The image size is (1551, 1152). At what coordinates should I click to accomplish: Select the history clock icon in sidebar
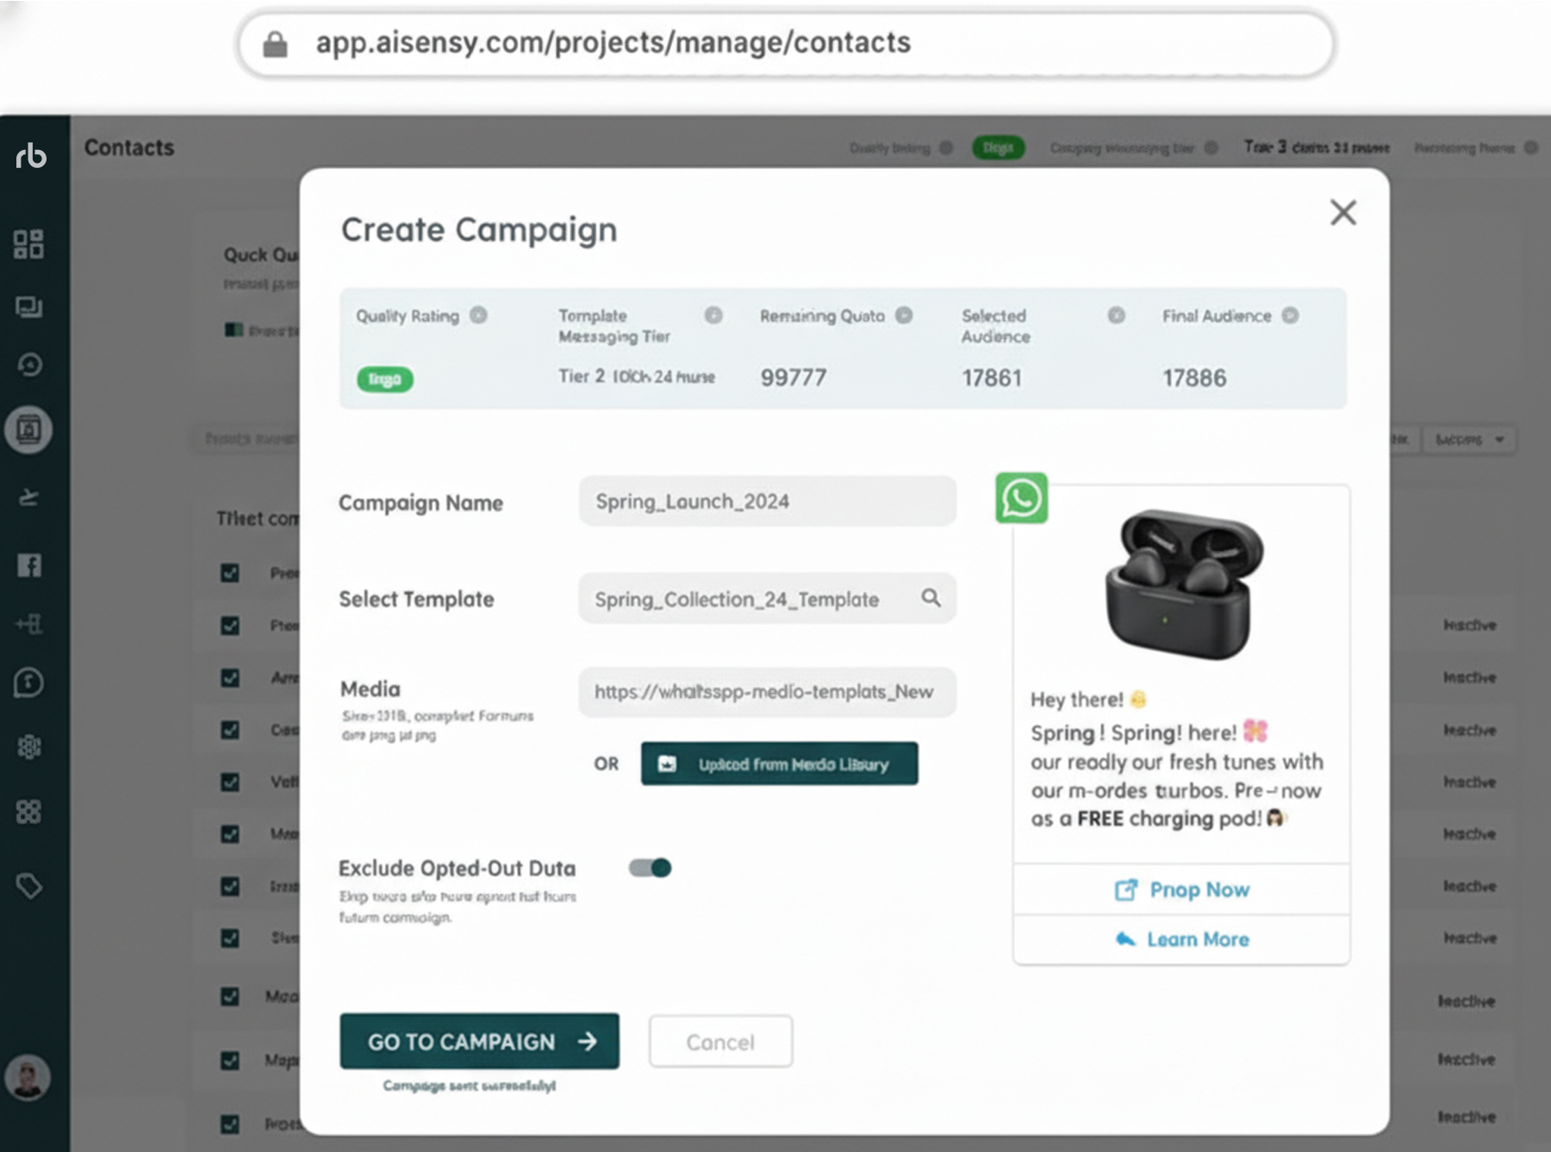click(x=31, y=365)
